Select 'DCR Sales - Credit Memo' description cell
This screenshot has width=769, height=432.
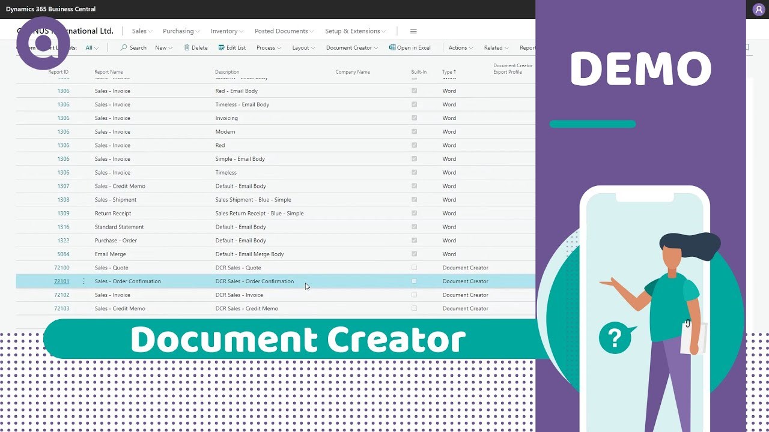(x=247, y=308)
